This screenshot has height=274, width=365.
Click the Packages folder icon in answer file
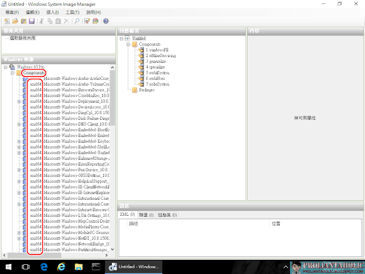135,90
